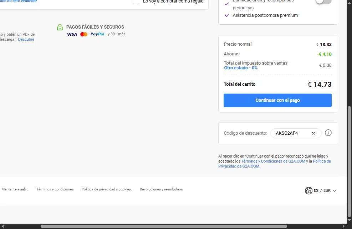Click horizontal scrollbar right arrow
This screenshot has height=229, width=352.
point(343,226)
